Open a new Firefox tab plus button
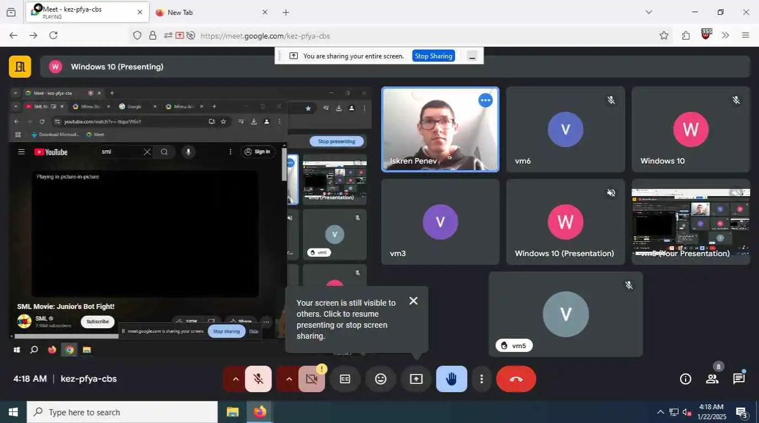The height and width of the screenshot is (423, 759). coord(286,12)
